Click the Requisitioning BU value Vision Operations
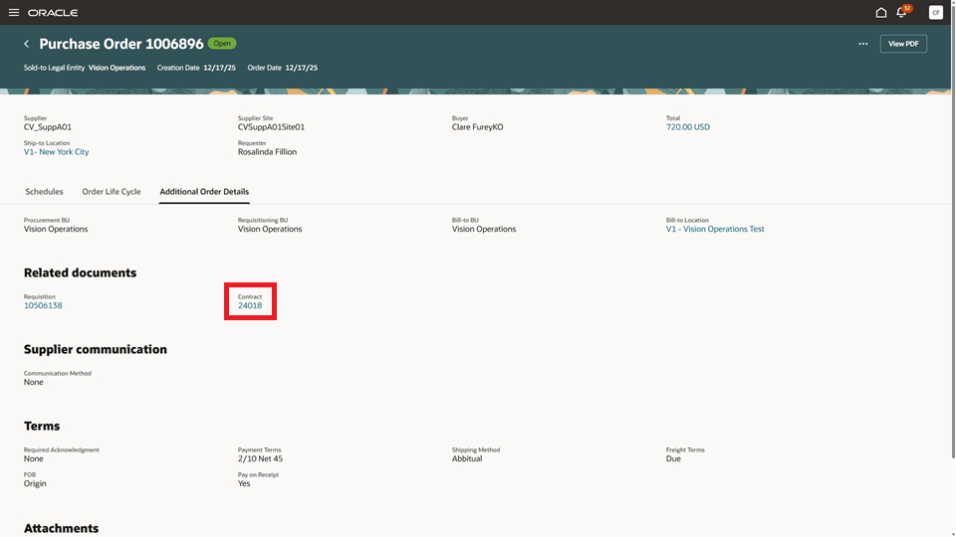This screenshot has height=537, width=956. pyautogui.click(x=270, y=229)
